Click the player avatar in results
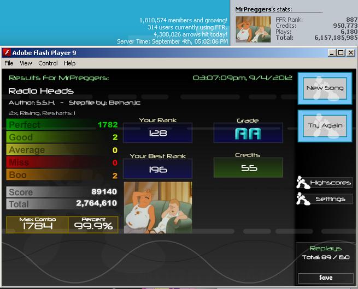Image resolution: width=358 pixels, height=289 pixels. (x=158, y=207)
